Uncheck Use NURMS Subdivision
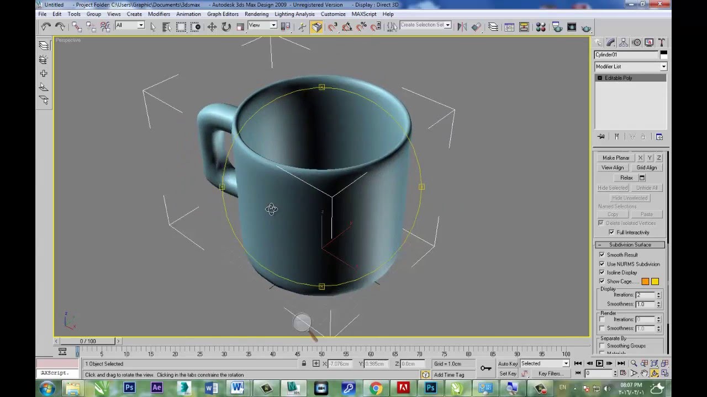The height and width of the screenshot is (397, 707). click(x=602, y=264)
